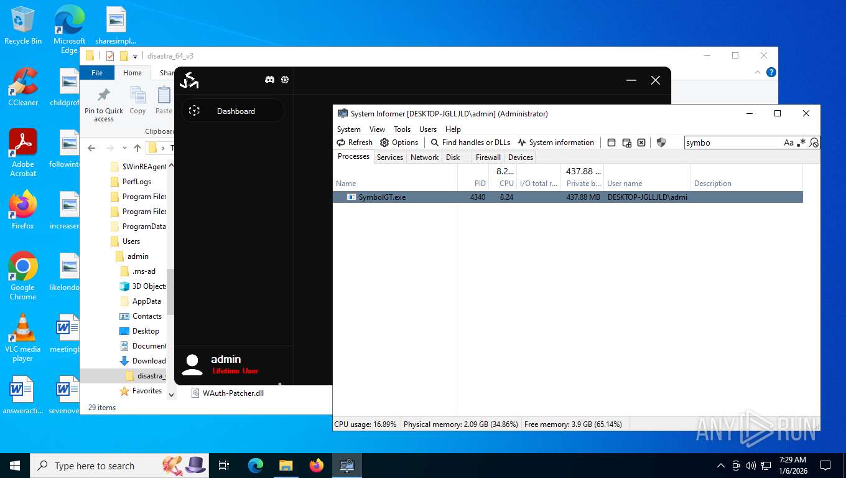Open the Users menu in System Informer

tap(428, 129)
